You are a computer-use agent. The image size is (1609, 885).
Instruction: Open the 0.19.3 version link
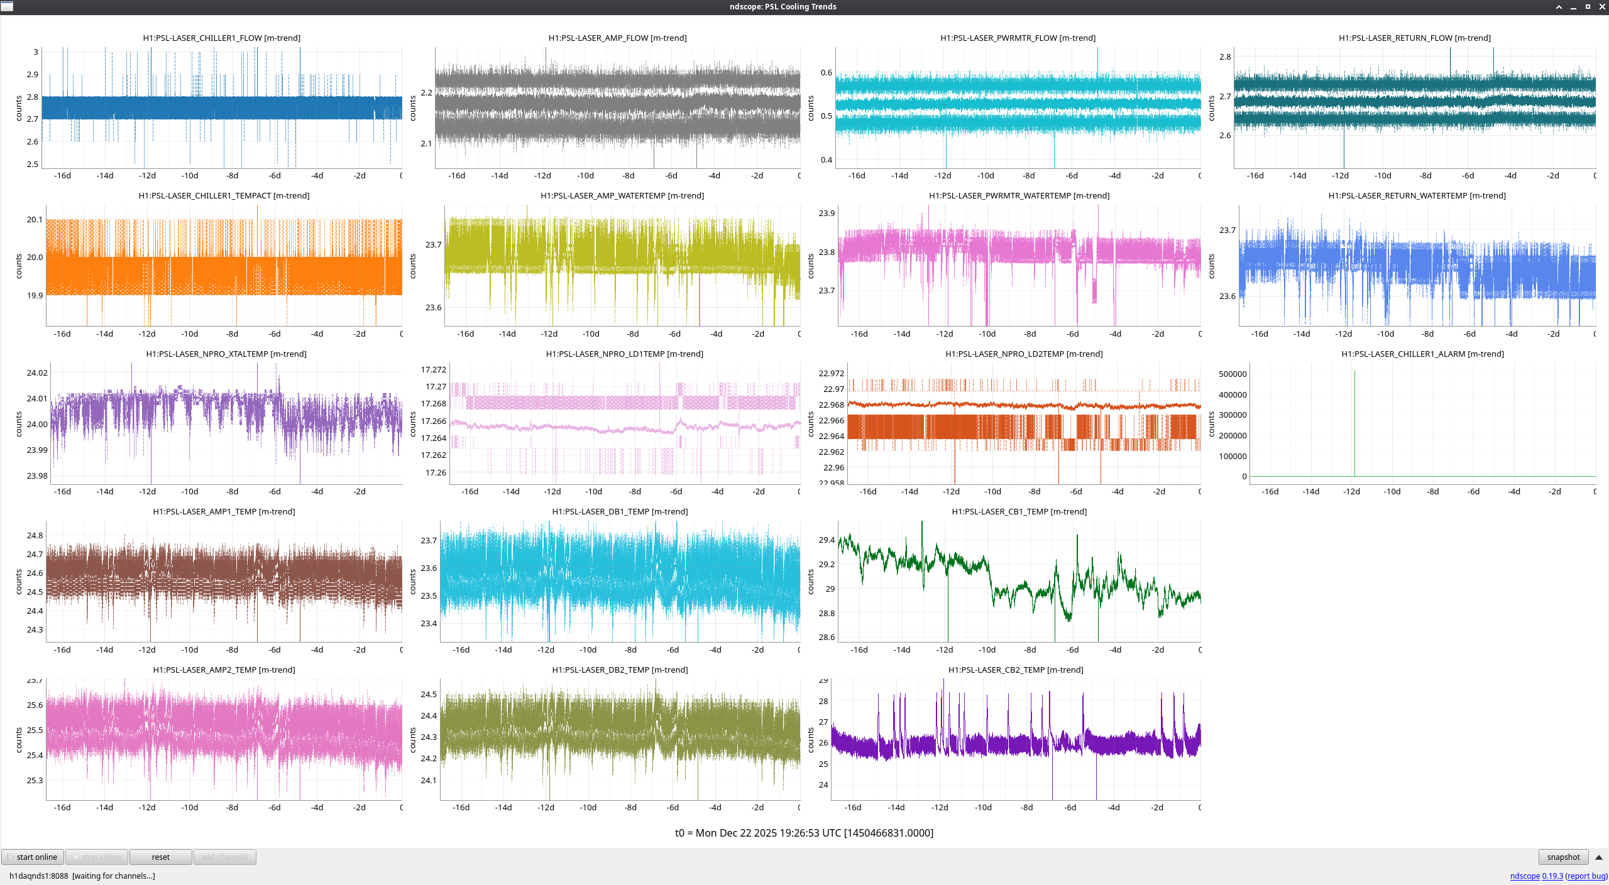pyautogui.click(x=1552, y=876)
